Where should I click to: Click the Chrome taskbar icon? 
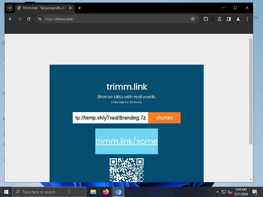click(118, 192)
